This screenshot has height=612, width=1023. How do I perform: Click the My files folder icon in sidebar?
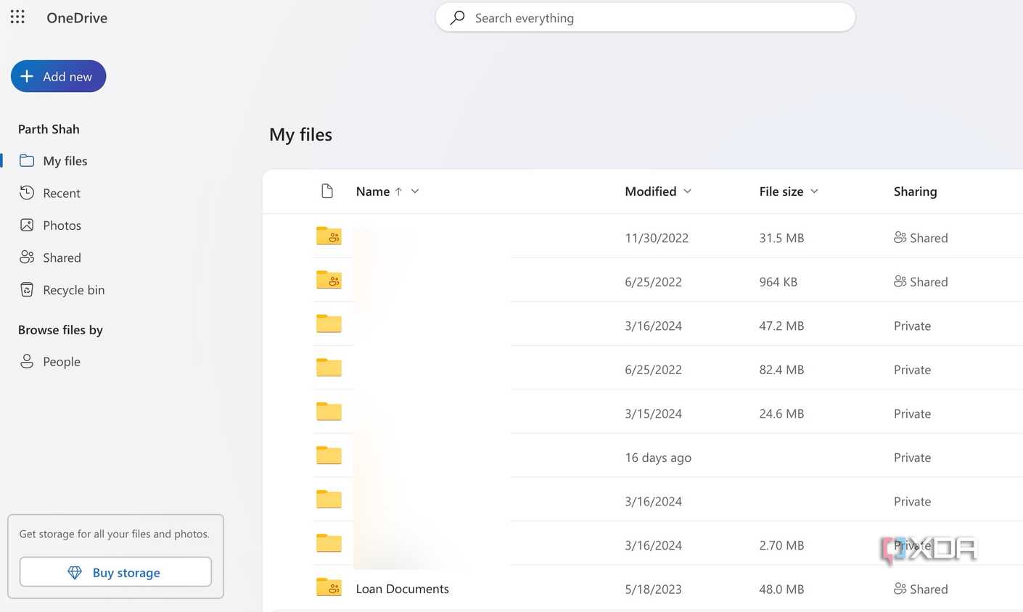pyautogui.click(x=27, y=160)
